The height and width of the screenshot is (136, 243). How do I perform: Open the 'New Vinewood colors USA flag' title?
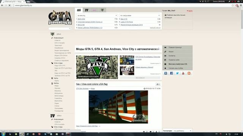point(92,84)
